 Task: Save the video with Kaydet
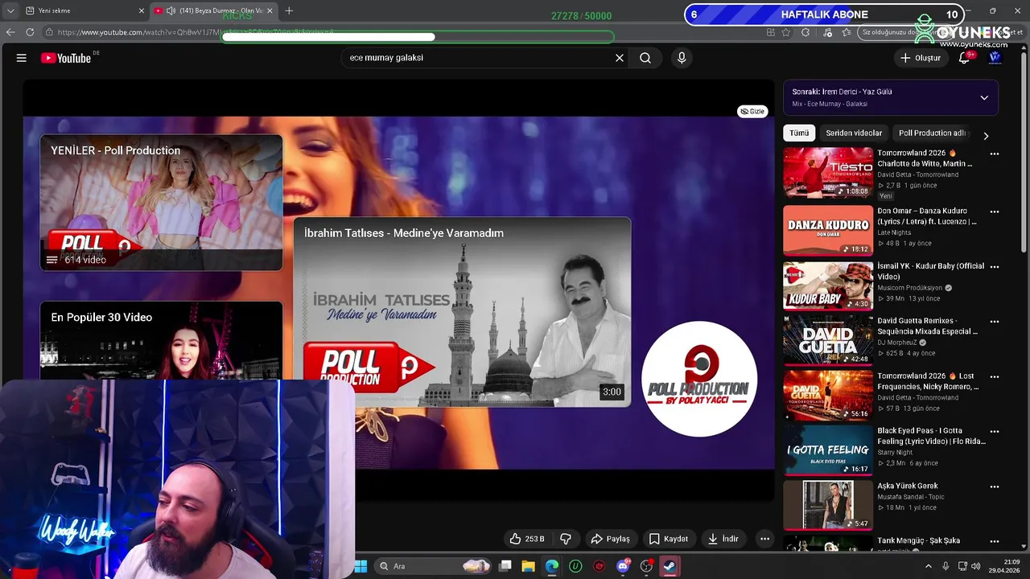[669, 539]
